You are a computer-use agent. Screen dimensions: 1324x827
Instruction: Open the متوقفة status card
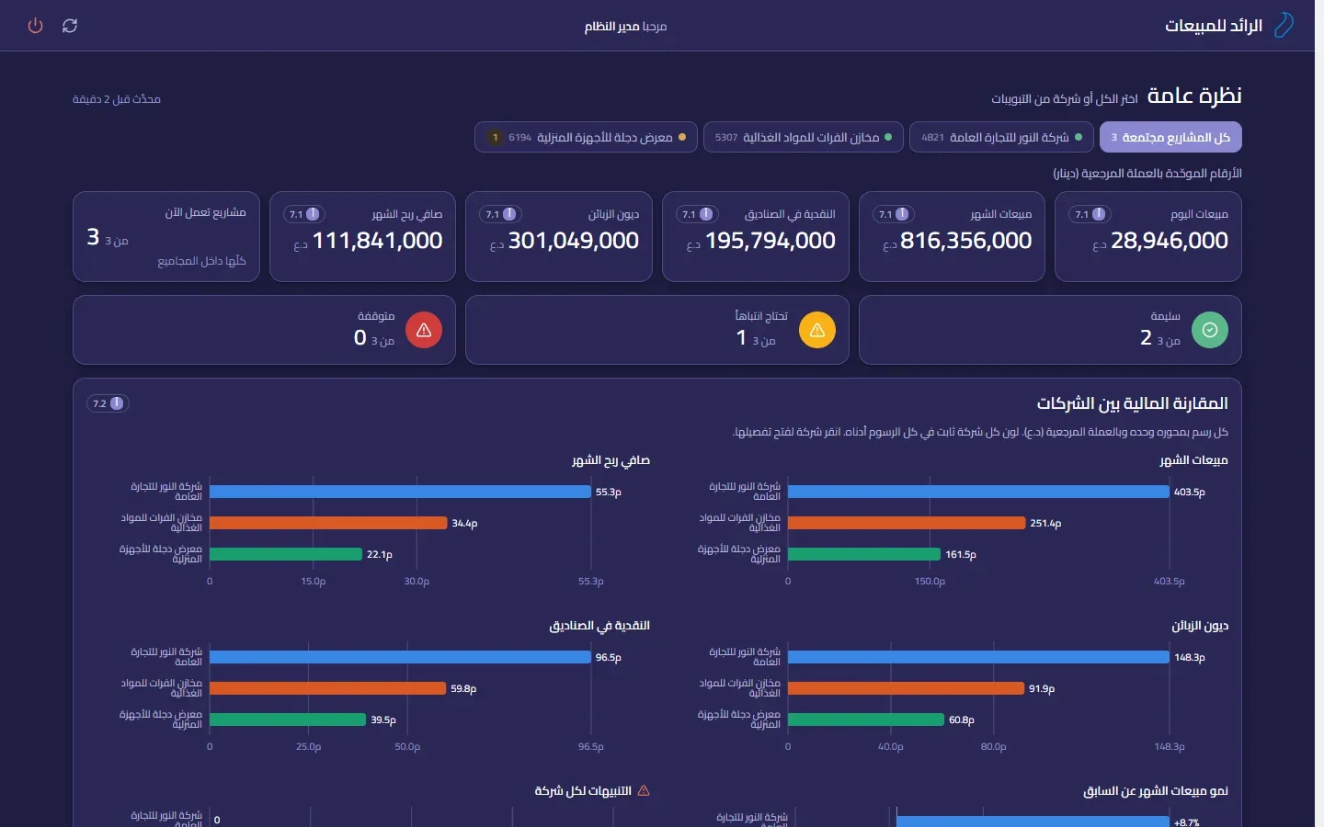[264, 330]
